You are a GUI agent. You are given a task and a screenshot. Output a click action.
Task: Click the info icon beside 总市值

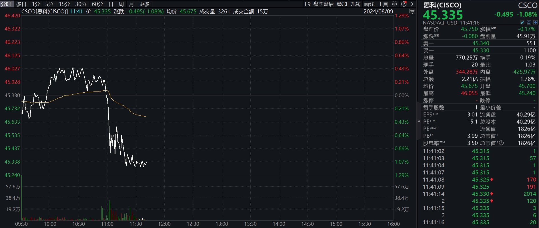501,143
